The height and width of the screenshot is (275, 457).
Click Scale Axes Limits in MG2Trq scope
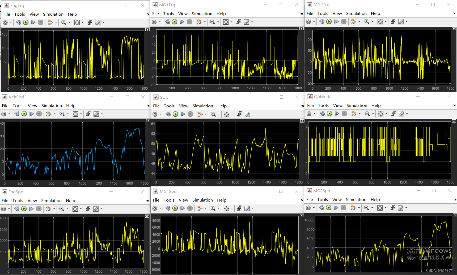pyautogui.click(x=380, y=22)
